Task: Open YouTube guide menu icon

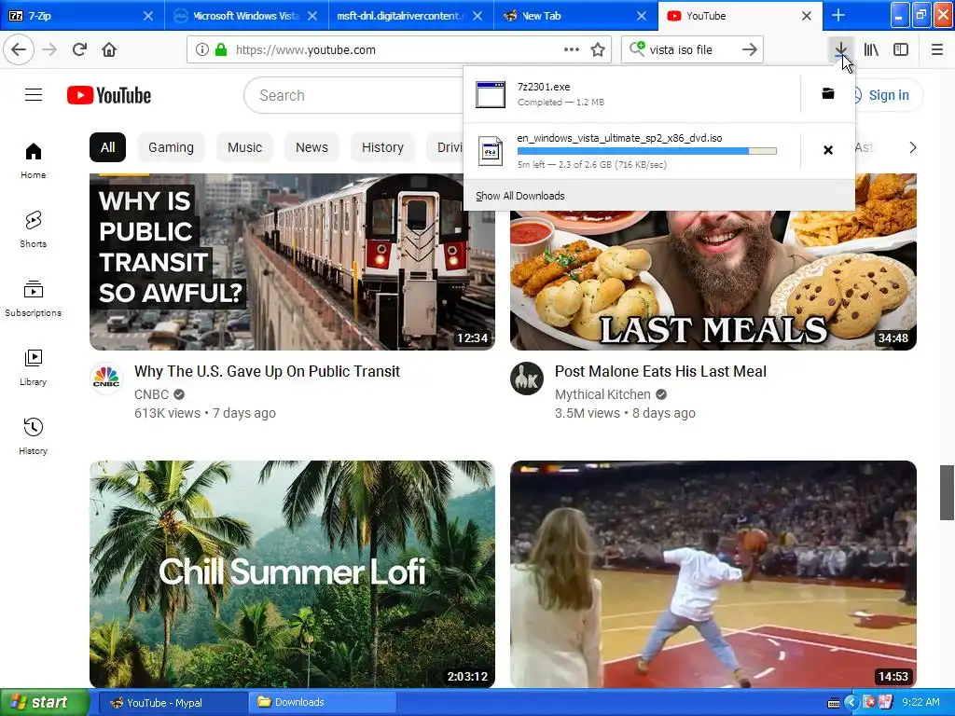Action: [34, 95]
